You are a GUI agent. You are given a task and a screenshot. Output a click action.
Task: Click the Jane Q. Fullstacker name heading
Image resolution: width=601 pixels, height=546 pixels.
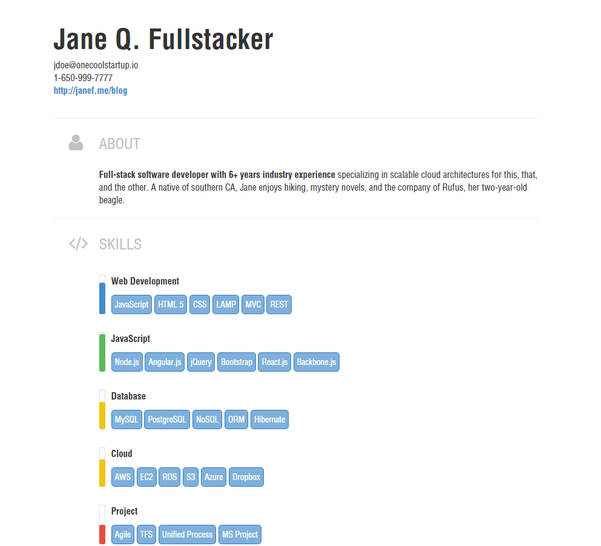click(163, 40)
